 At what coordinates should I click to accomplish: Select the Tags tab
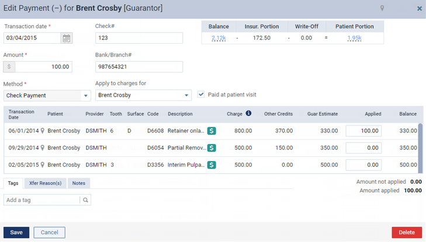[13, 183]
